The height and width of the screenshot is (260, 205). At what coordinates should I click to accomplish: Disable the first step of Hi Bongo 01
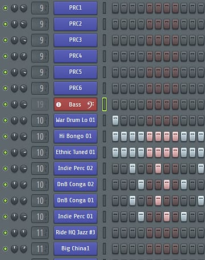point(115,136)
